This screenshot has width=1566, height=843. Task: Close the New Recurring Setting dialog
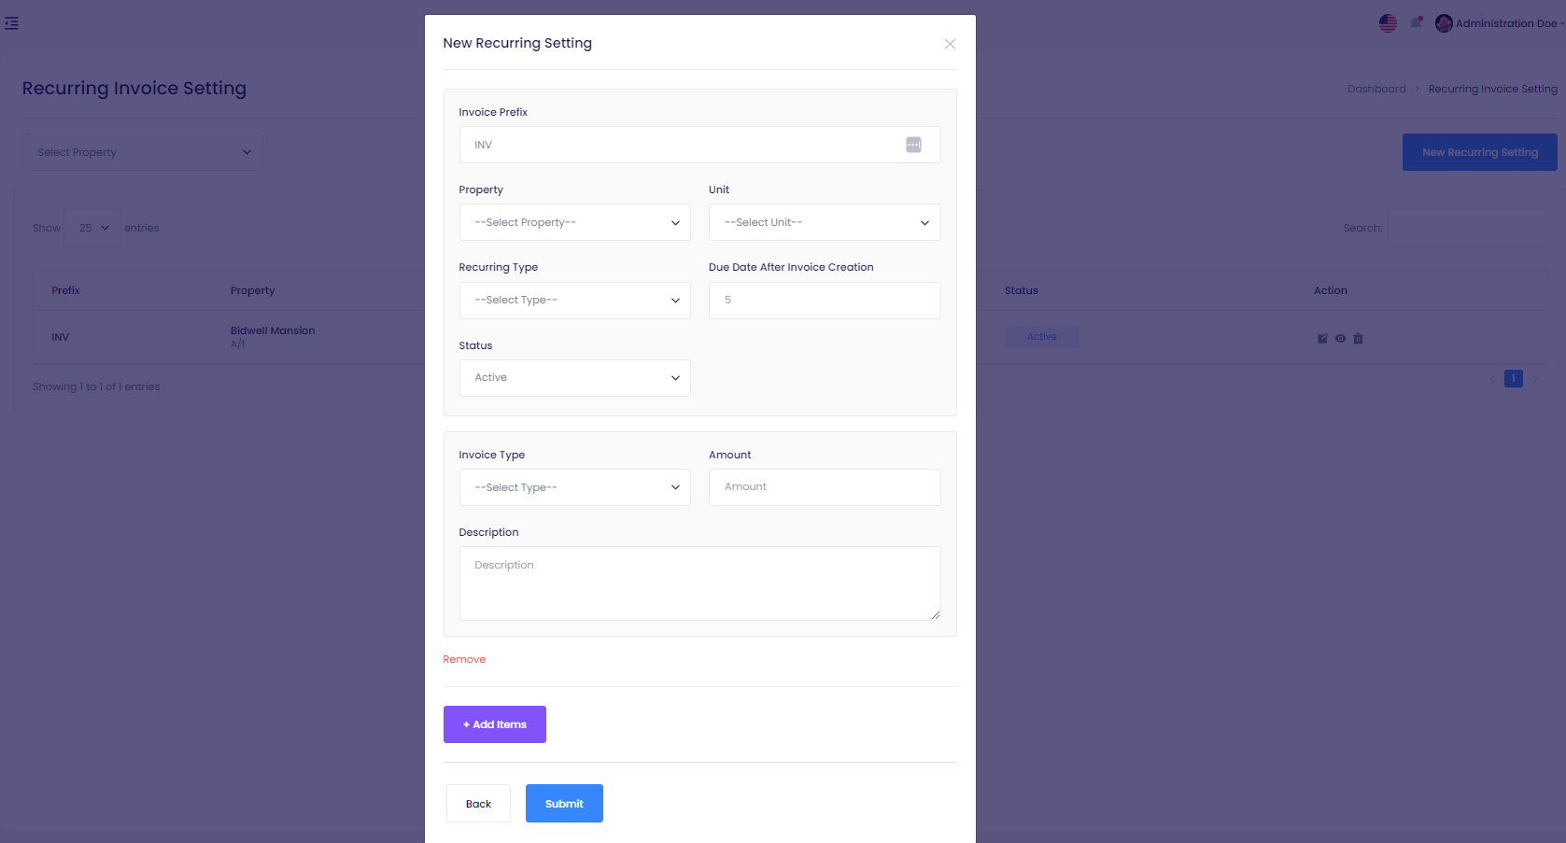[x=950, y=44]
